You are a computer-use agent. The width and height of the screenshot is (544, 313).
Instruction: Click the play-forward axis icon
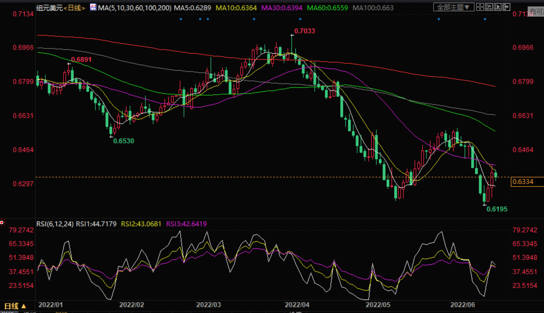click(x=497, y=7)
